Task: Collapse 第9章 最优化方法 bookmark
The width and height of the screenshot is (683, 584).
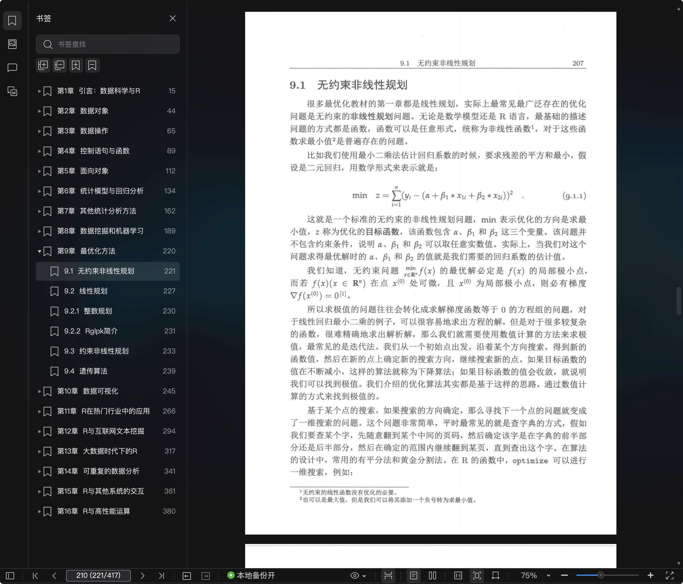Action: pos(39,251)
